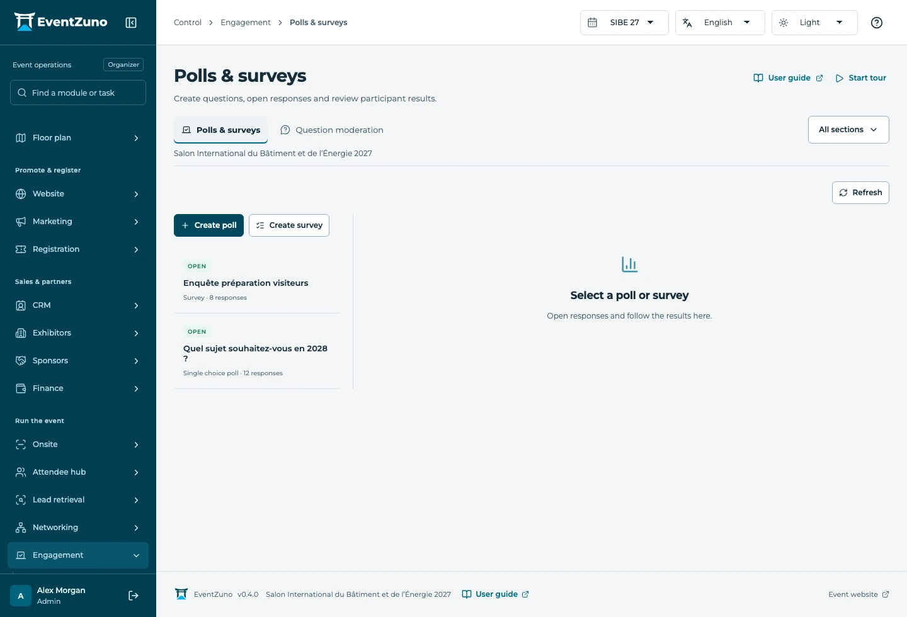Click the Lead retrieval scan icon
The width and height of the screenshot is (907, 617).
point(21,500)
